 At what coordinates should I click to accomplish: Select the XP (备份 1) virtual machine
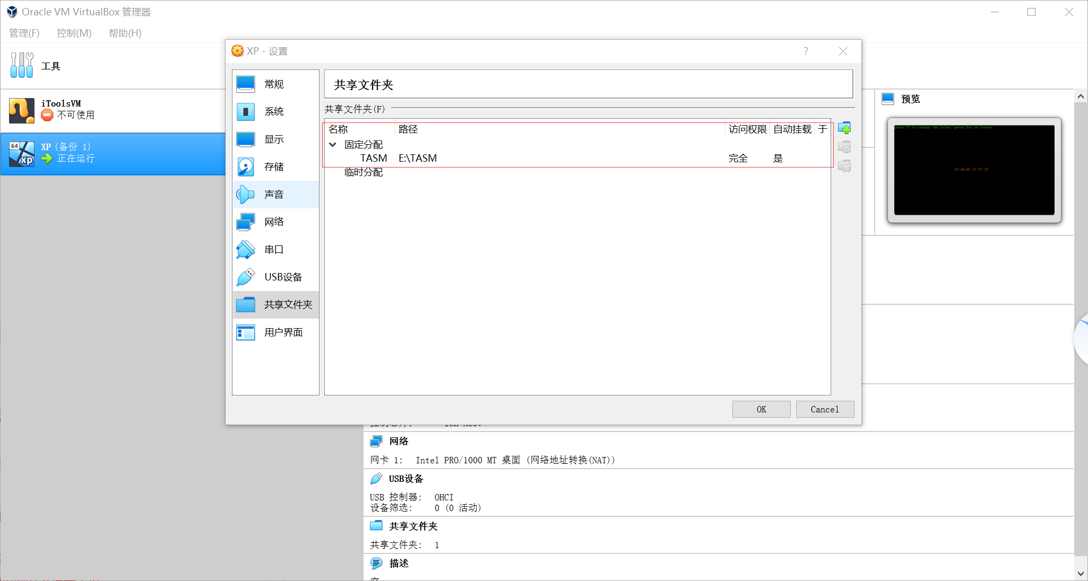point(113,154)
